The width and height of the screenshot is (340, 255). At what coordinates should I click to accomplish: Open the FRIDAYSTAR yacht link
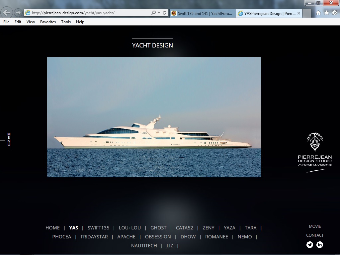[x=94, y=237]
